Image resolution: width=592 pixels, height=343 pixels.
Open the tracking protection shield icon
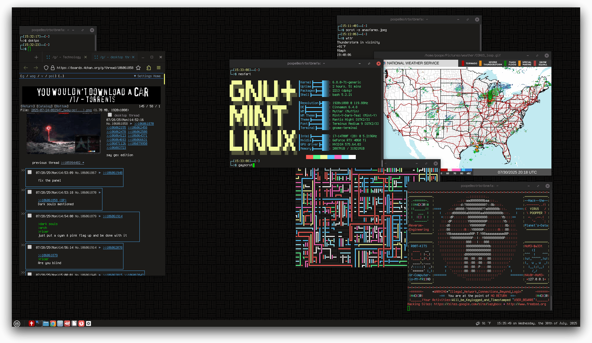pos(46,68)
